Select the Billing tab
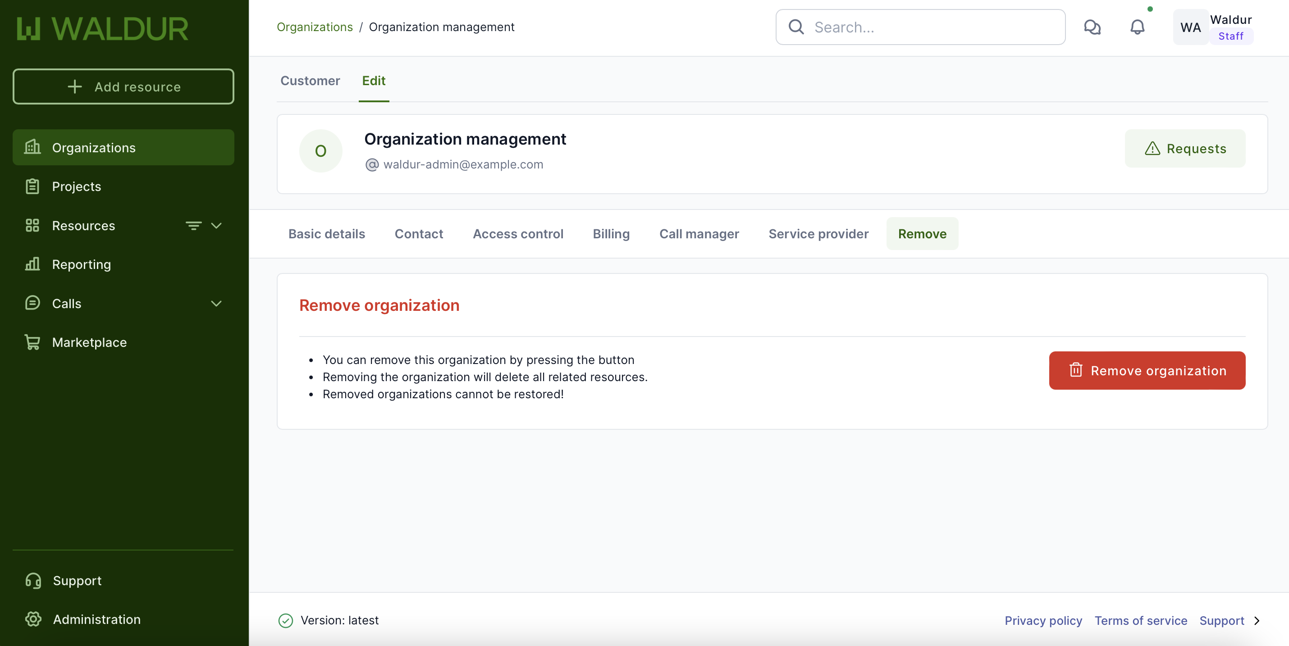 (x=611, y=233)
